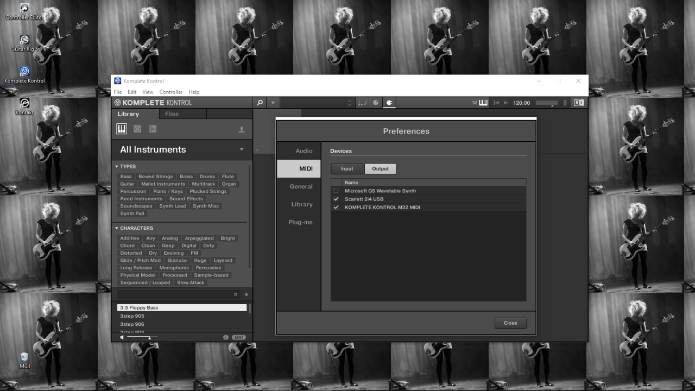The width and height of the screenshot is (695, 391).
Task: Toggle the Scale and Arp notes icon
Action: 362,103
